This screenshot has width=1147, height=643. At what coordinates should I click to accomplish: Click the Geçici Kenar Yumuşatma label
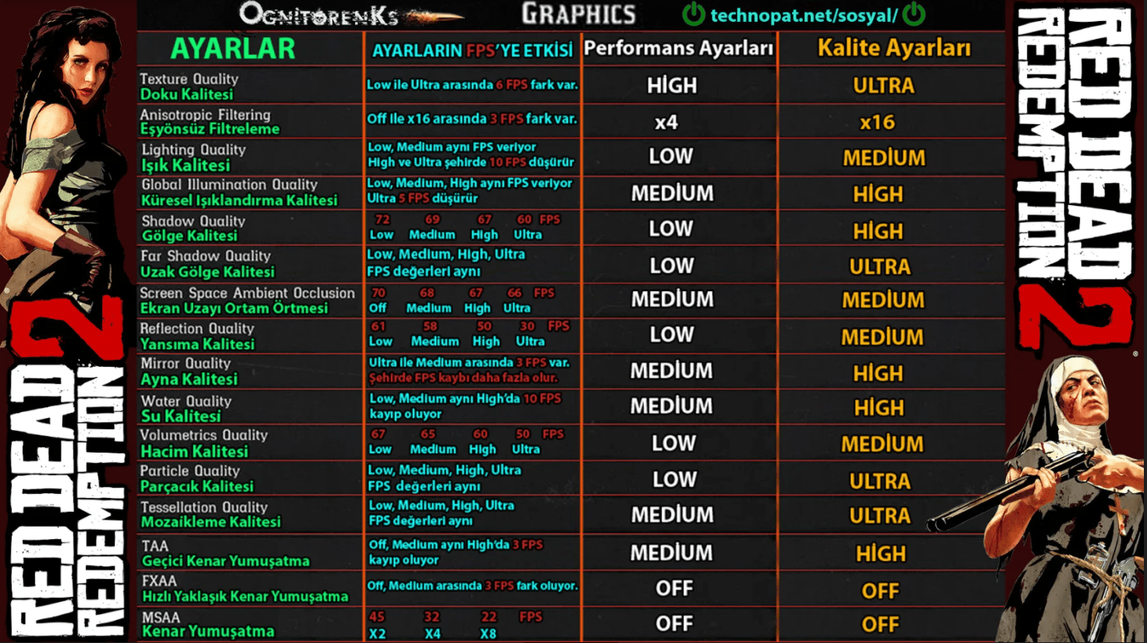click(x=225, y=561)
